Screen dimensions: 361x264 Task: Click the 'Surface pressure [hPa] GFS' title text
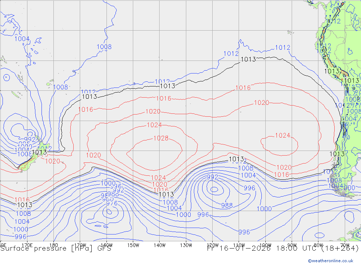[56, 249]
